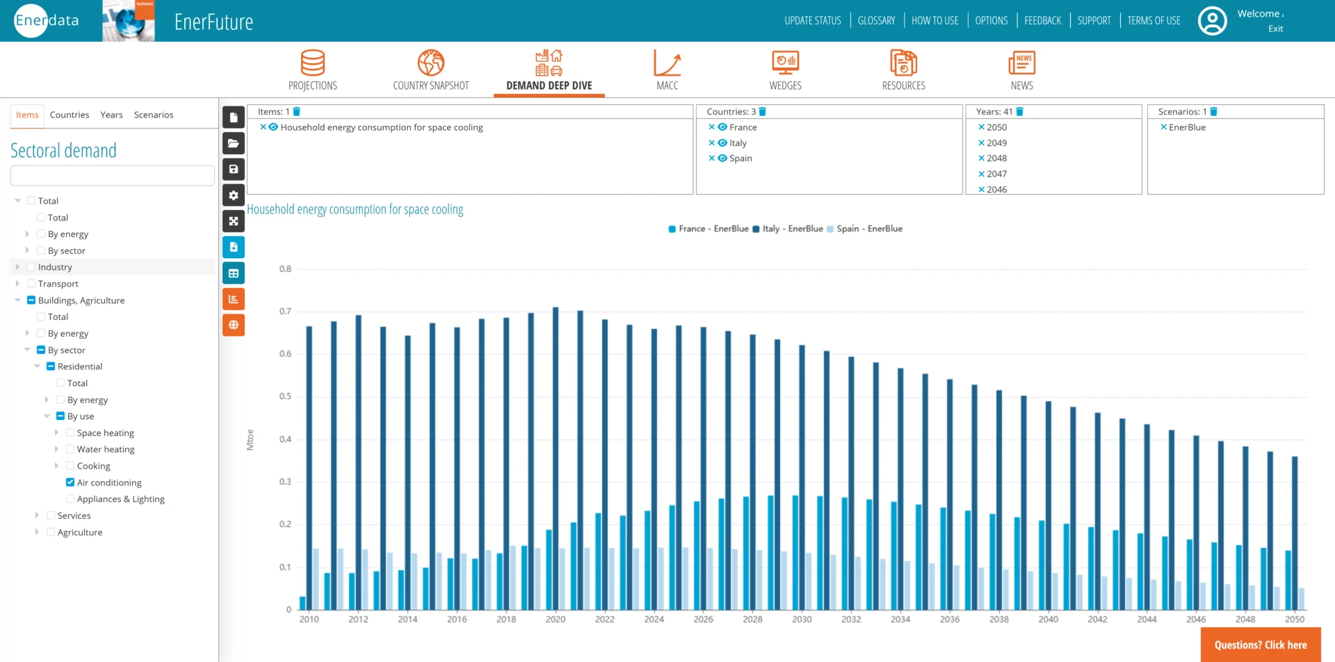
Task: Expand the Industry tree node
Action: 17,267
